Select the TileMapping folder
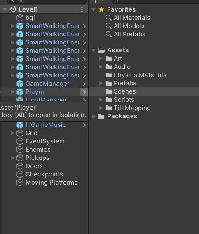Viewport: 199px width, 234px height. click(x=132, y=108)
